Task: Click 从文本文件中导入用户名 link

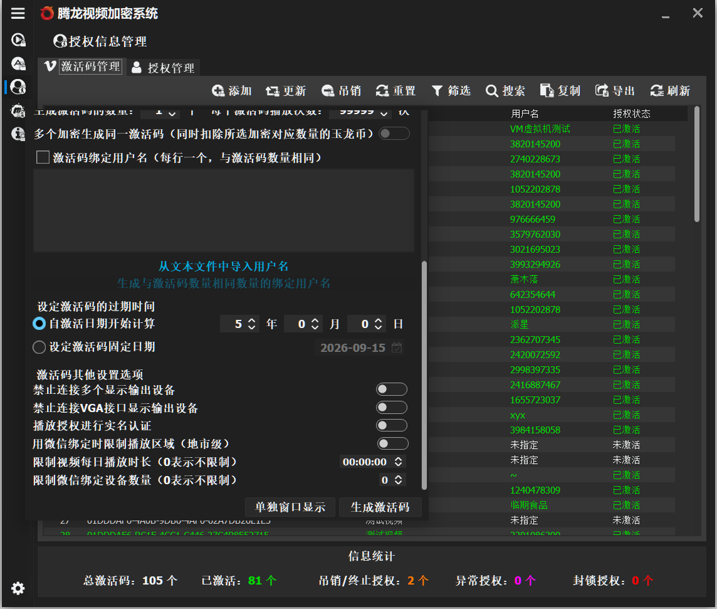Action: click(223, 267)
